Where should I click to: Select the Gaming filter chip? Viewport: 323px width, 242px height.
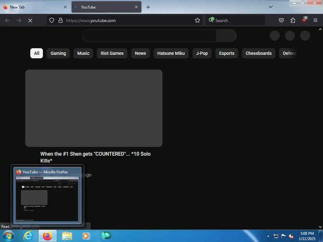coord(58,53)
